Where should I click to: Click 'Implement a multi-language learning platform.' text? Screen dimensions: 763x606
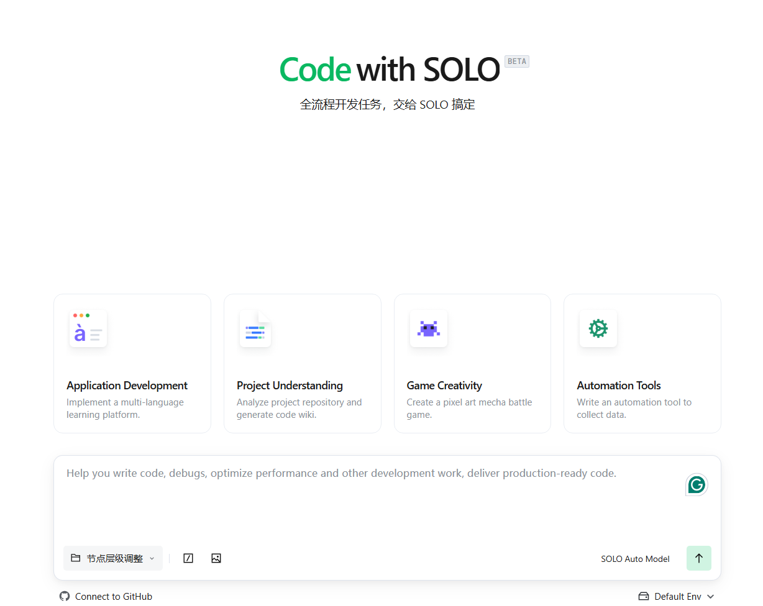(x=125, y=409)
